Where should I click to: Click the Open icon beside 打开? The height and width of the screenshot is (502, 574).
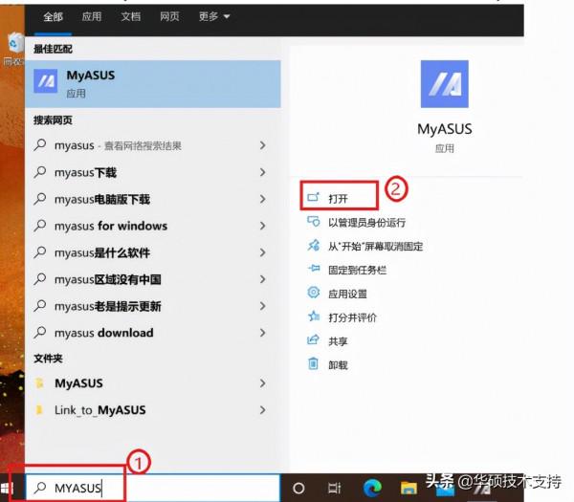click(x=314, y=198)
